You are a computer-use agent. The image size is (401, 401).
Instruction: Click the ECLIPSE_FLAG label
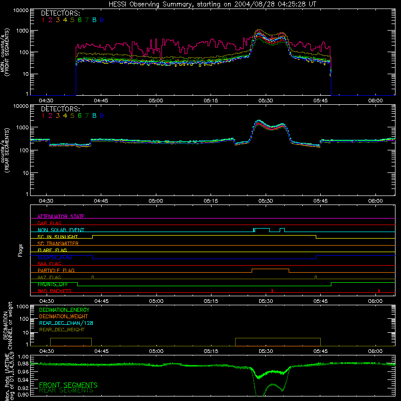tap(55, 257)
